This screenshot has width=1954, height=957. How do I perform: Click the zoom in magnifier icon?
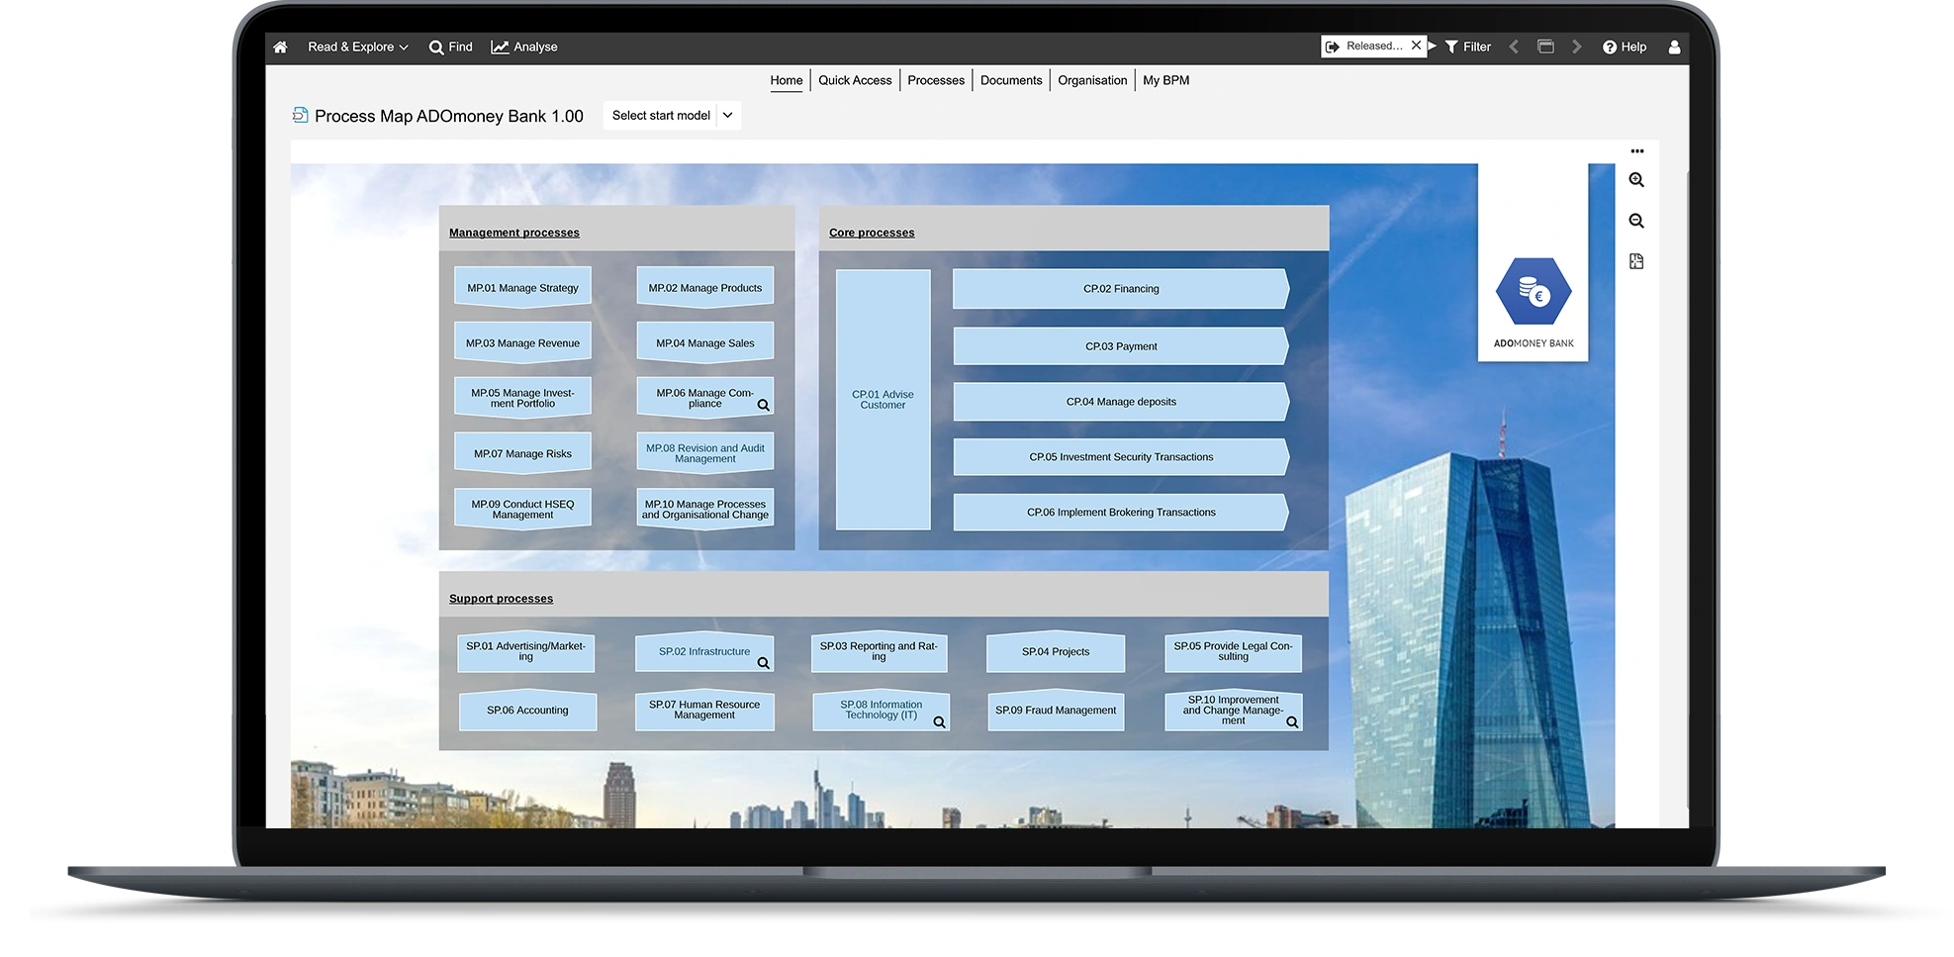(x=1636, y=180)
